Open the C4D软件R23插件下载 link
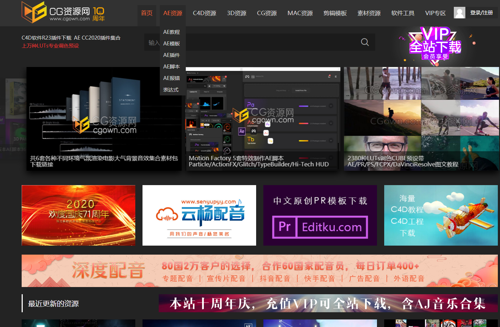The width and height of the screenshot is (500, 327). click(47, 38)
